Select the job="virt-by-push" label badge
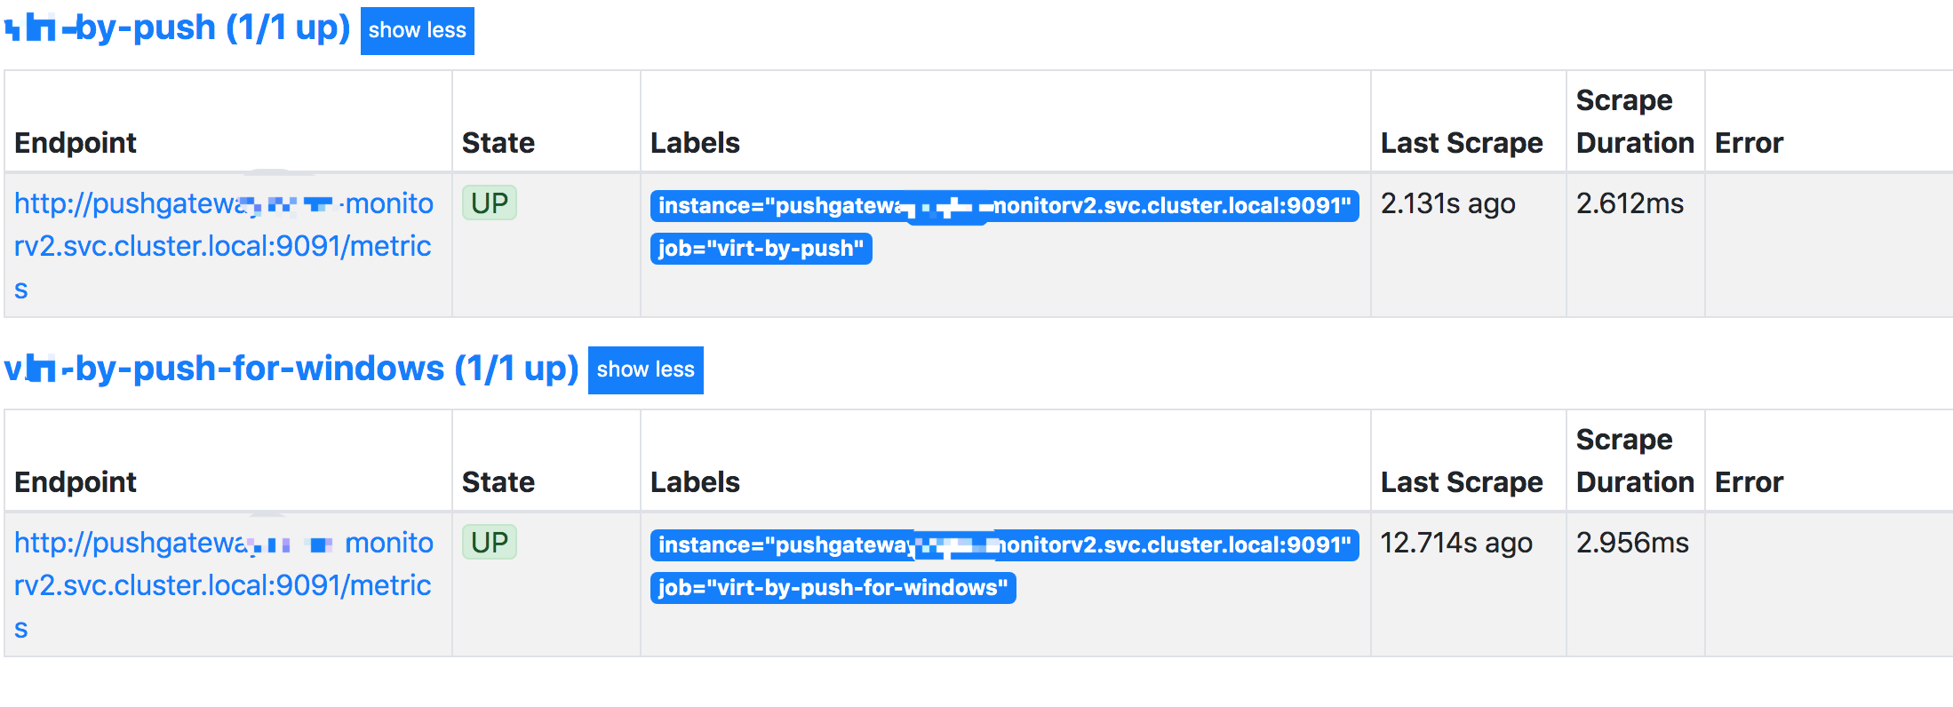 pos(761,250)
